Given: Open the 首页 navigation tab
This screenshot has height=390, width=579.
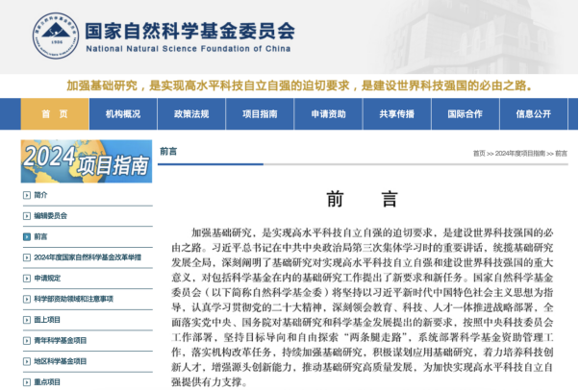Looking at the screenshot, I should coord(54,113).
